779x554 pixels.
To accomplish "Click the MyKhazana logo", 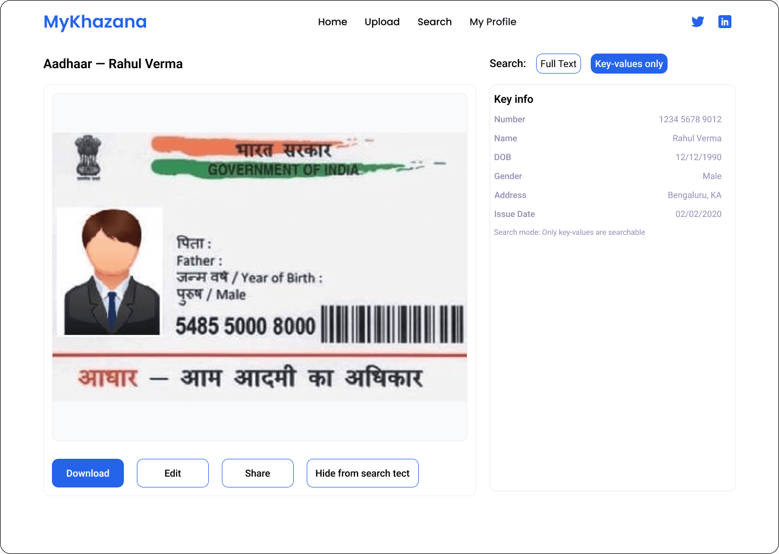I will pyautogui.click(x=95, y=22).
